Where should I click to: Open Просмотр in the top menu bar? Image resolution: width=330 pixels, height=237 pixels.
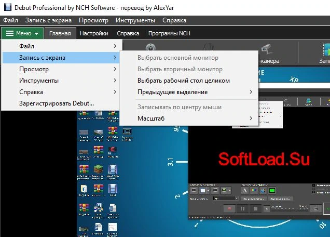[x=93, y=20]
